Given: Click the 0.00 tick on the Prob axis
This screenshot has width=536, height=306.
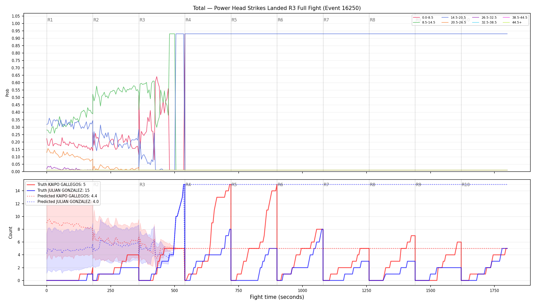Looking at the screenshot, I should 16,172.
